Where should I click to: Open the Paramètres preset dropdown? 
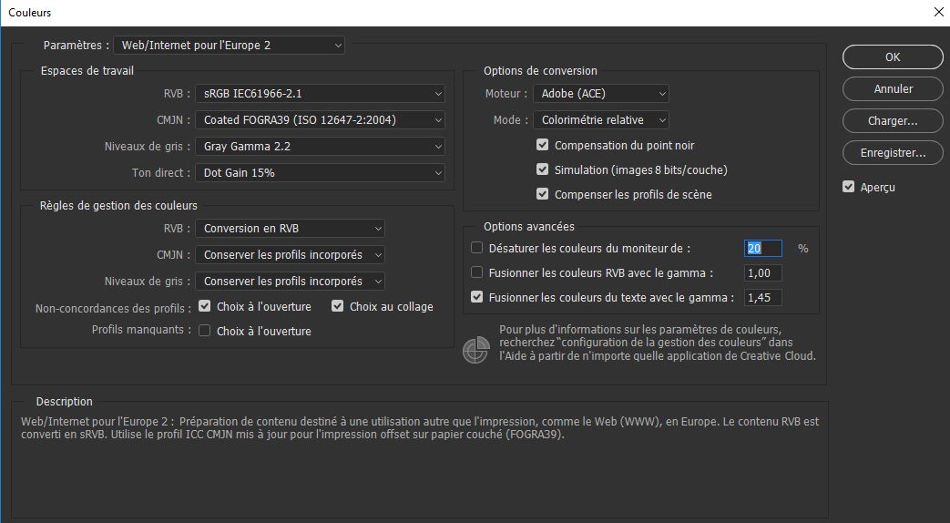(229, 45)
